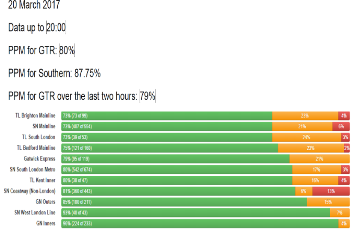This screenshot has height=231, width=355.
Task: Click the SN Mainline orange 21% segment
Action: (x=302, y=127)
